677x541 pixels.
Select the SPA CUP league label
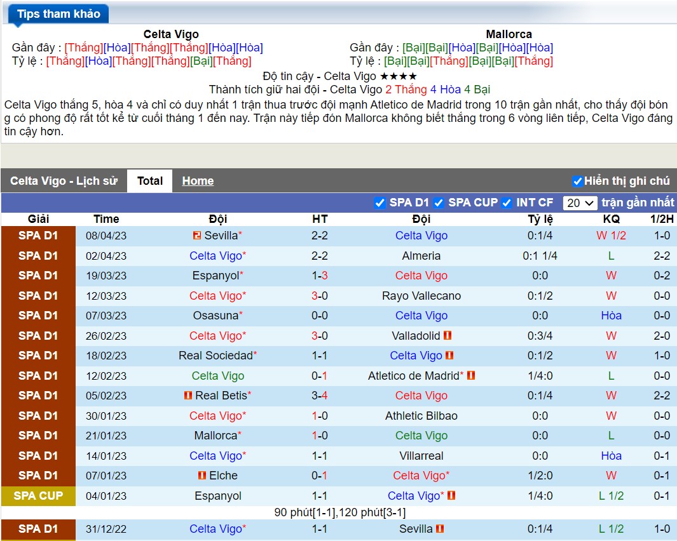click(x=38, y=496)
